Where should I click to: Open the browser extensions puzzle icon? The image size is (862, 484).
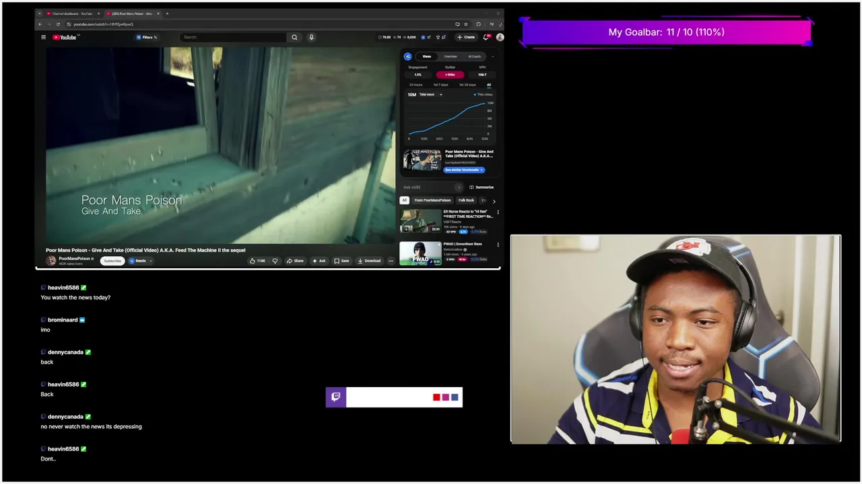click(478, 24)
